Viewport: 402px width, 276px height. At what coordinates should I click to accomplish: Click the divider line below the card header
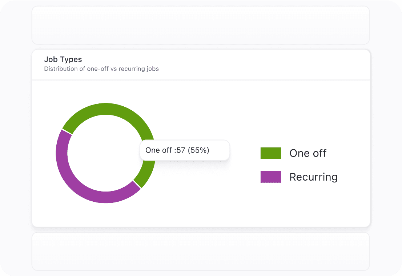(201, 80)
